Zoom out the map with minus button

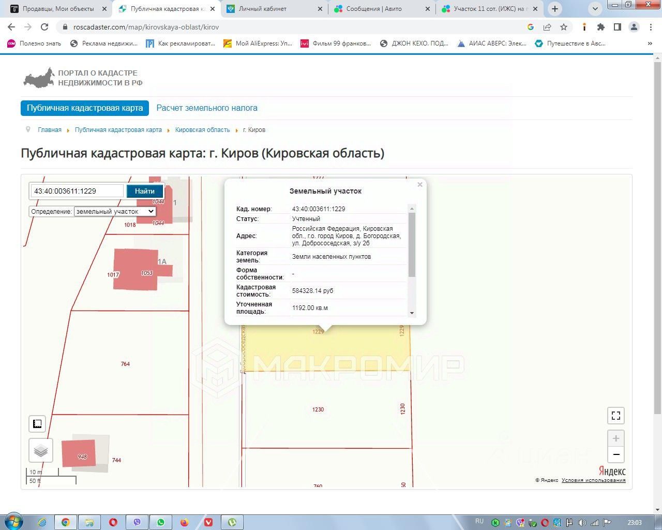pos(615,454)
